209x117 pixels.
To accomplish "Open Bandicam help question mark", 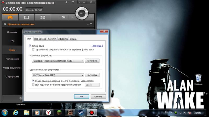I will click(73, 2).
